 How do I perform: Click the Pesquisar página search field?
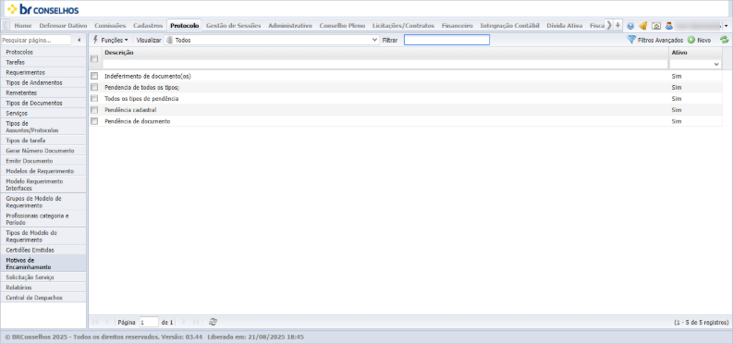[36, 40]
